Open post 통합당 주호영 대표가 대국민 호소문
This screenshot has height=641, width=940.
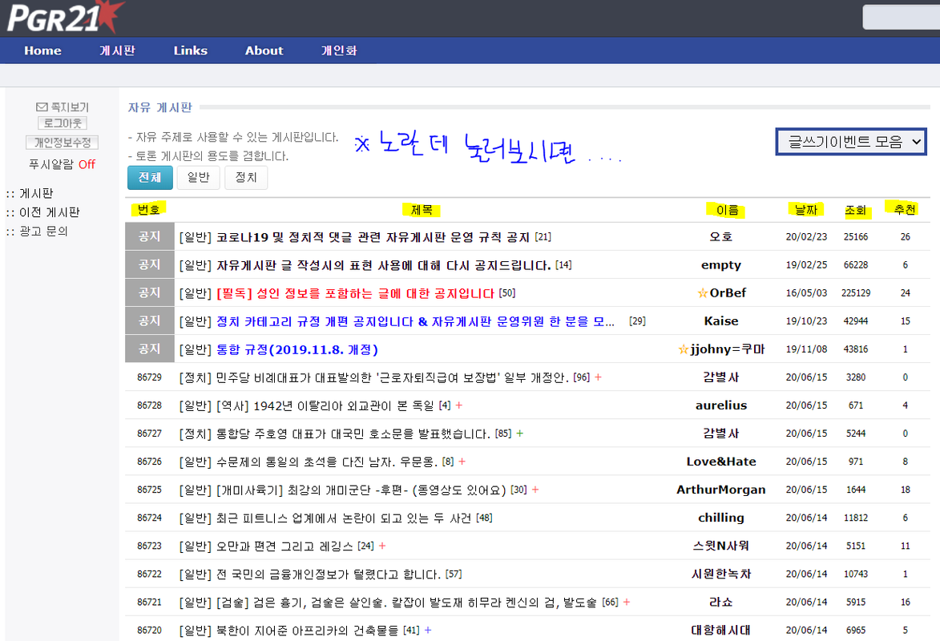(353, 433)
